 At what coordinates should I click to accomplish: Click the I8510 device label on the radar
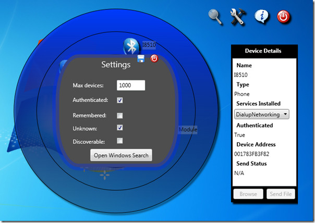click(x=149, y=45)
